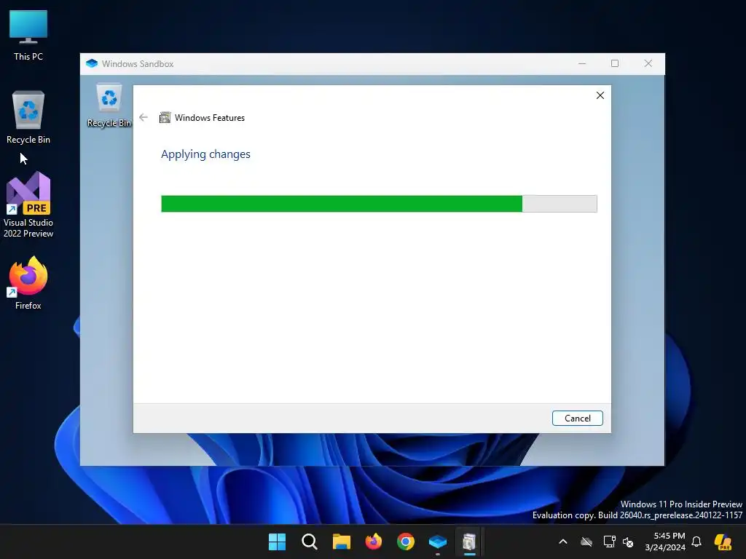Open the network status tray icon
The height and width of the screenshot is (559, 746).
click(x=609, y=542)
